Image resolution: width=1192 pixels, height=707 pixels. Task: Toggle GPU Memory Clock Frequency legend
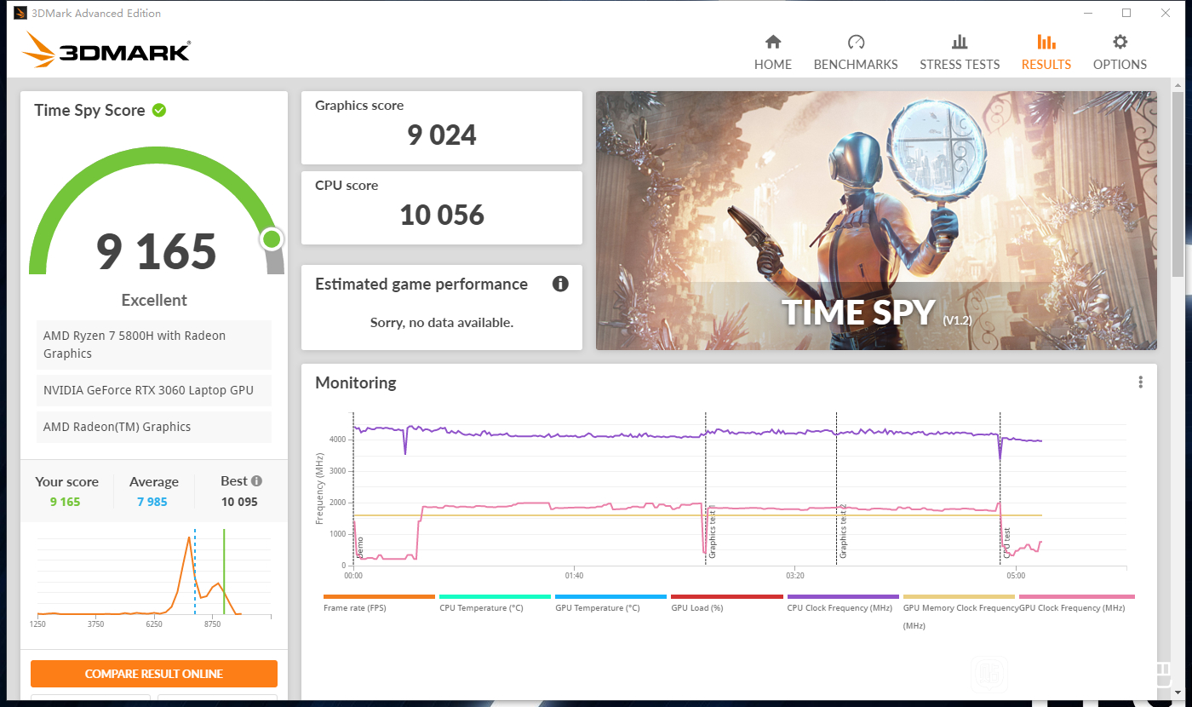959,612
